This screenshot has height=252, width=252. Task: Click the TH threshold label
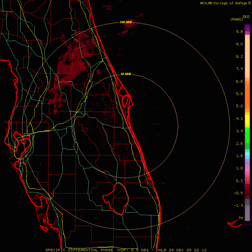[241, 218]
